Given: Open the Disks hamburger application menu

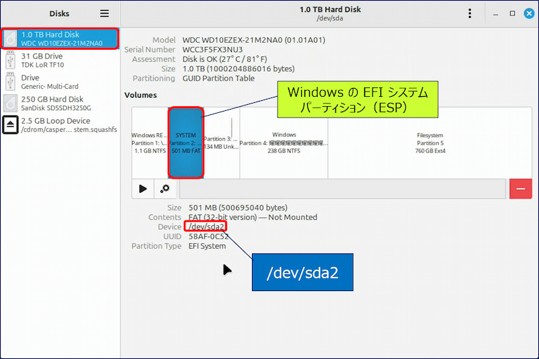Looking at the screenshot, I should (104, 13).
